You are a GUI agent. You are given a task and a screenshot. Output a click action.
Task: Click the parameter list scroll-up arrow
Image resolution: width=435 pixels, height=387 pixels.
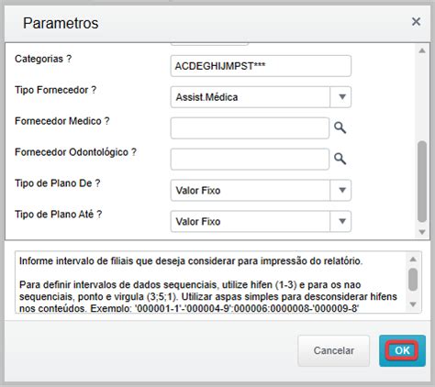click(x=422, y=50)
